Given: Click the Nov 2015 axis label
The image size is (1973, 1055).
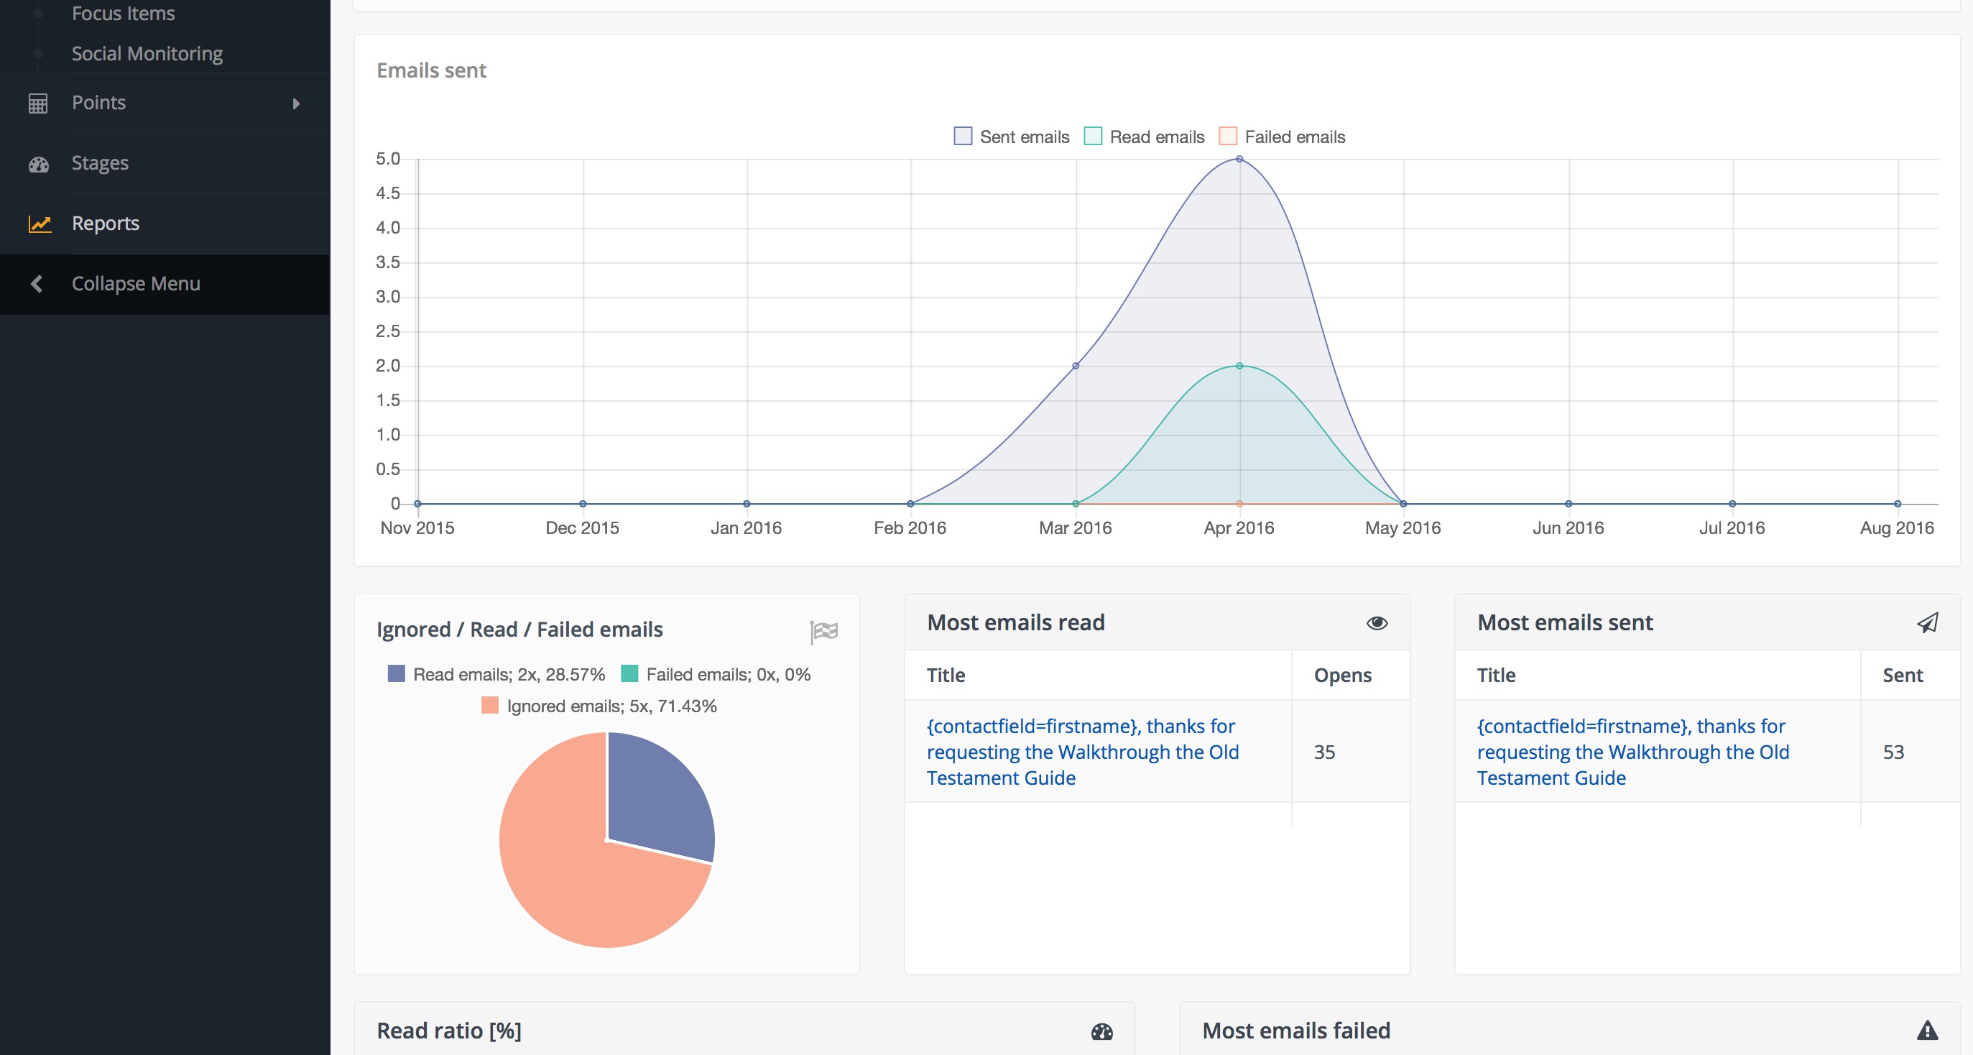Looking at the screenshot, I should 417,528.
